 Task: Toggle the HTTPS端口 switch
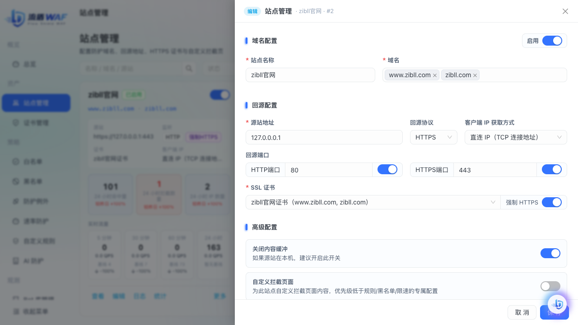(552, 169)
